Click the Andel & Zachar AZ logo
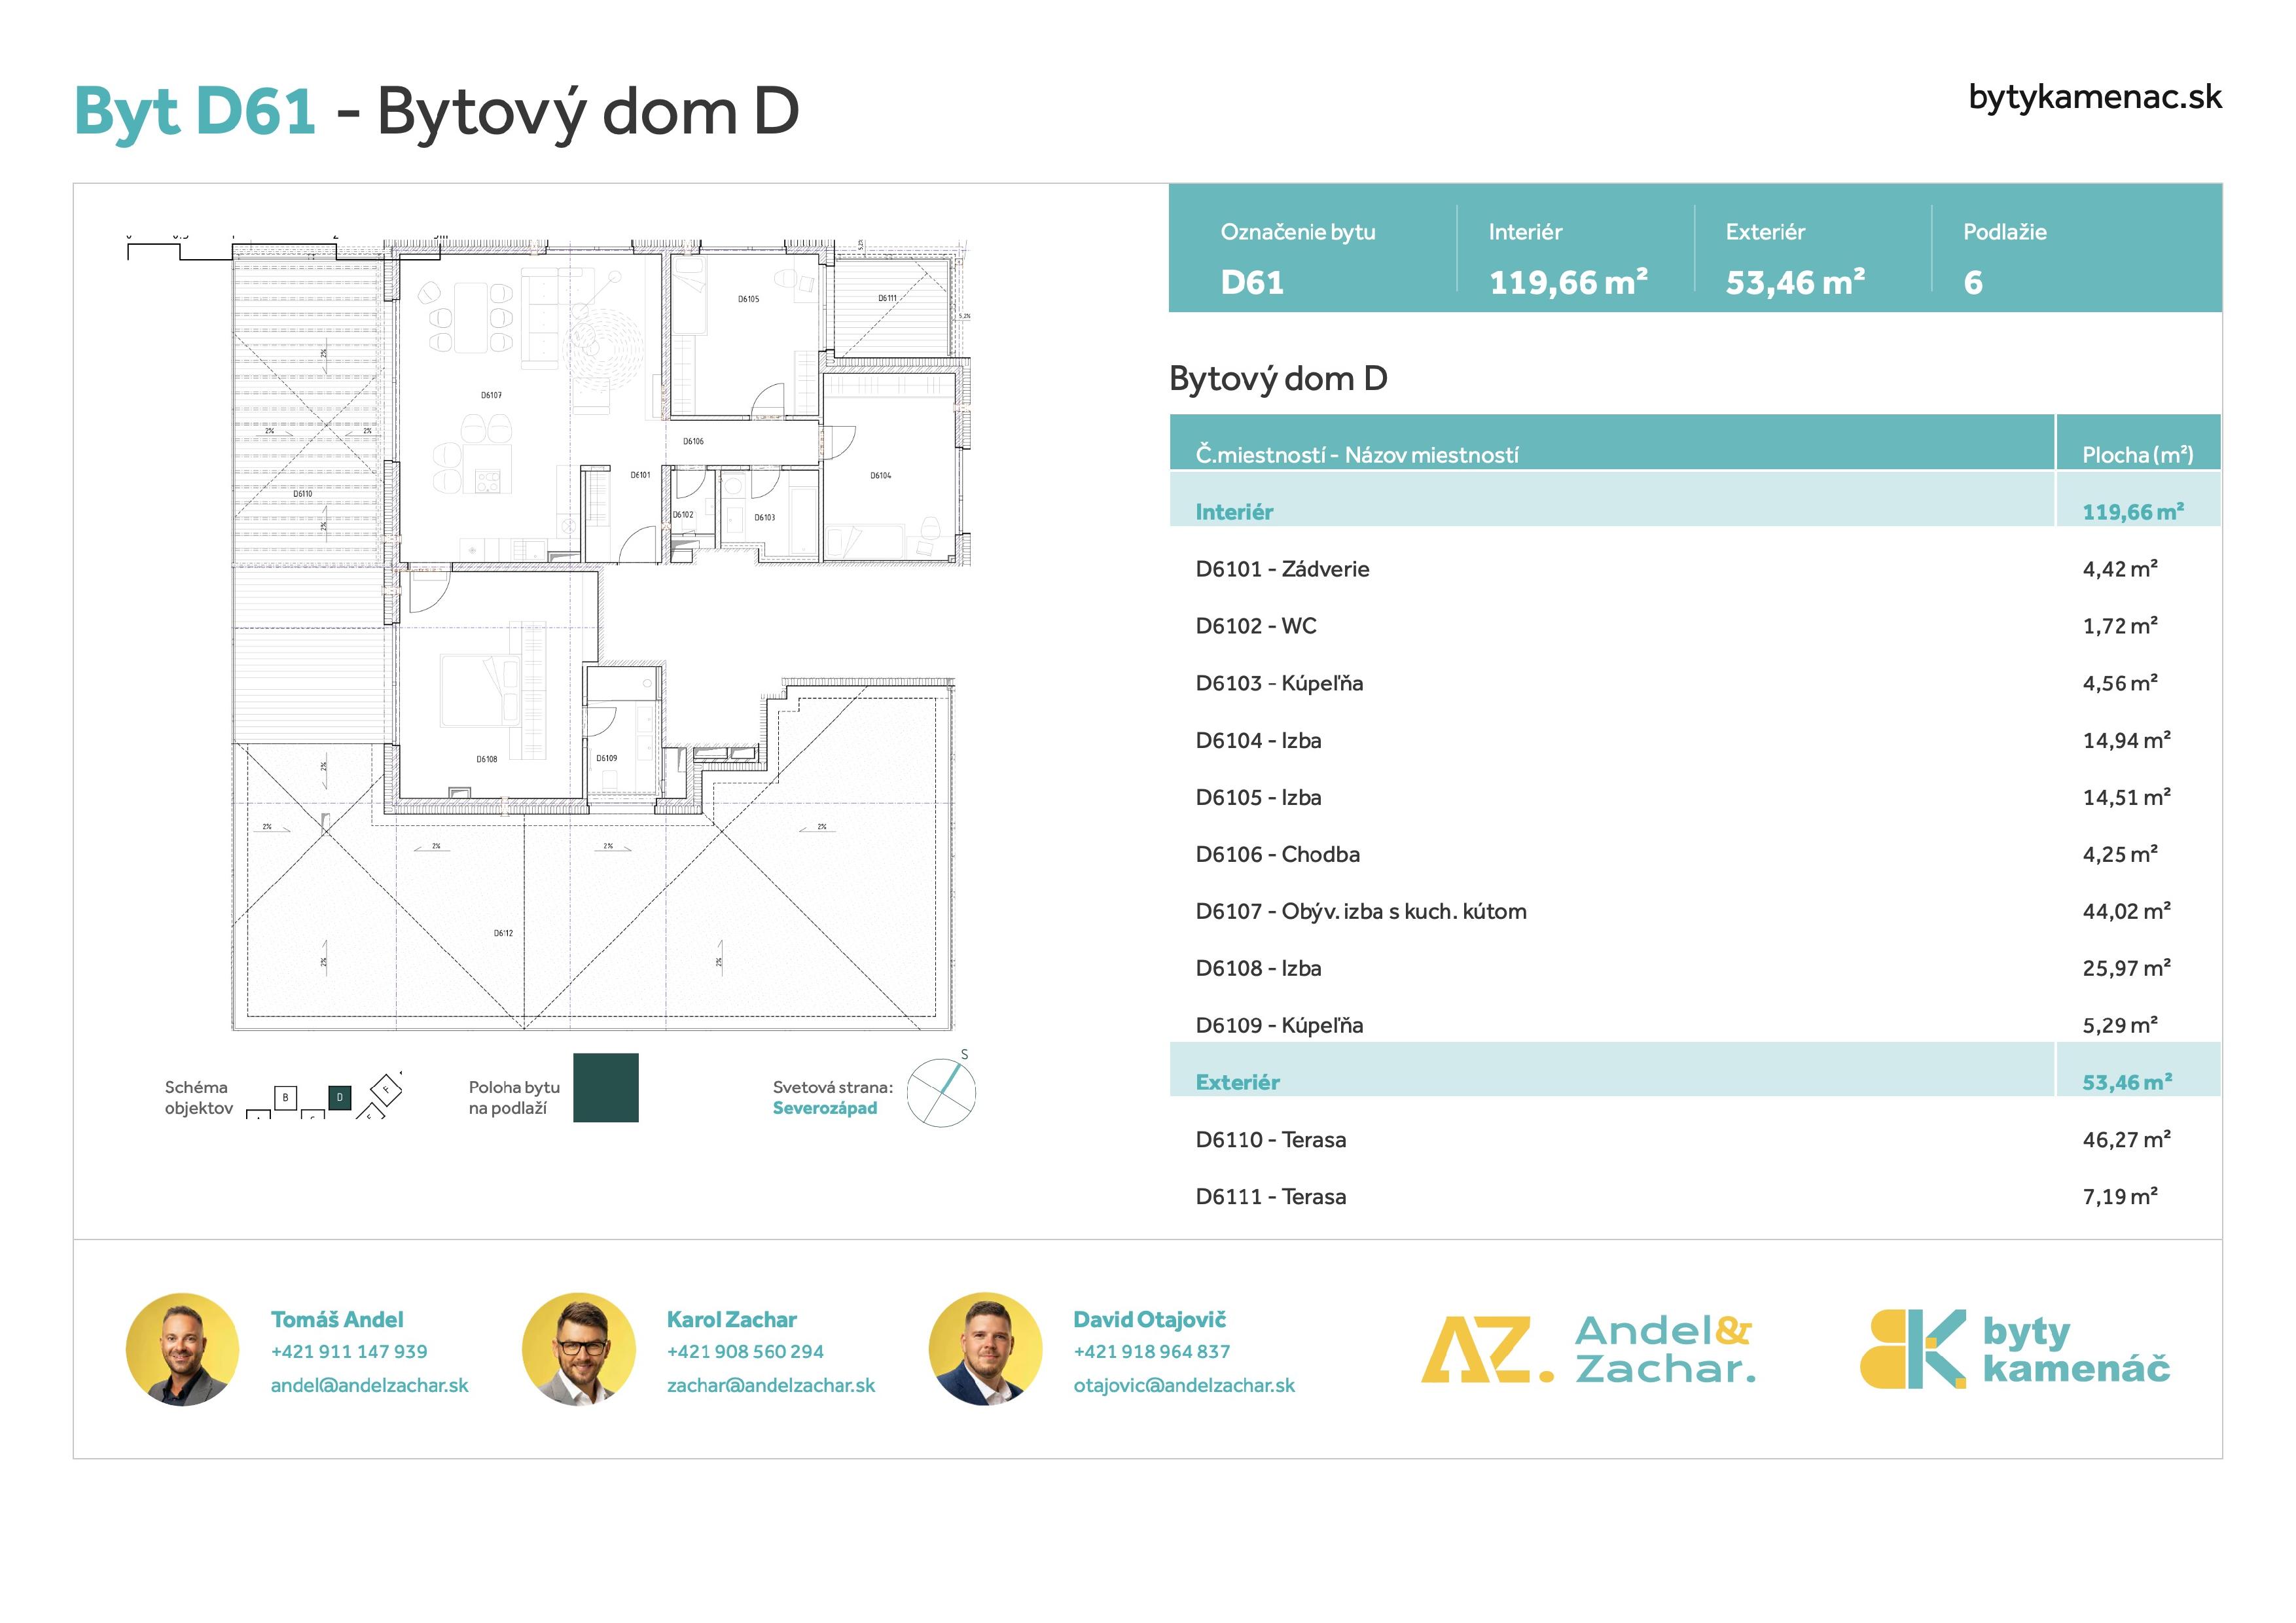This screenshot has width=2296, height=1623. point(1588,1350)
